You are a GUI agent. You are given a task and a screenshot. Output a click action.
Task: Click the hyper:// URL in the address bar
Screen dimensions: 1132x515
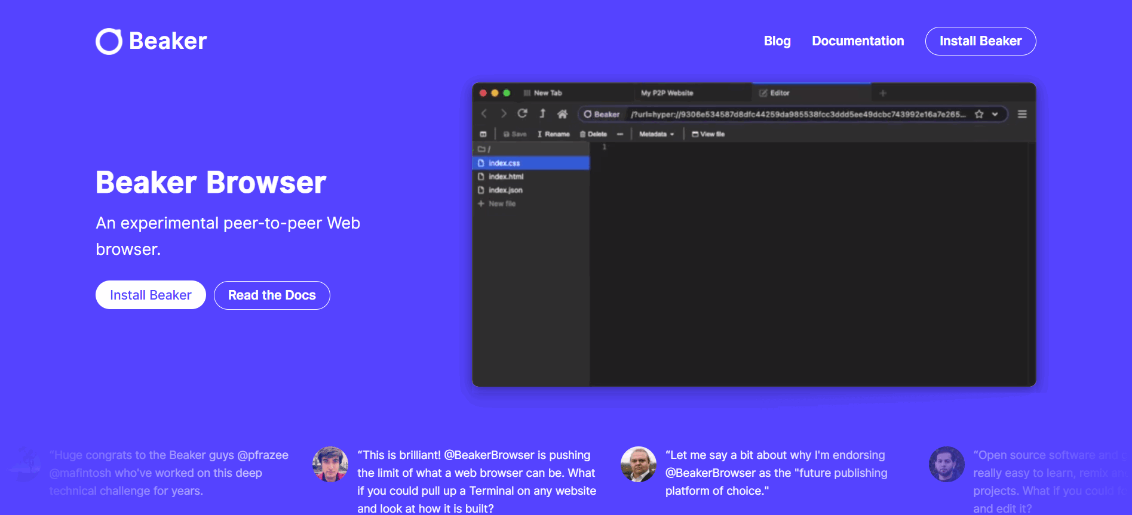[x=798, y=114]
